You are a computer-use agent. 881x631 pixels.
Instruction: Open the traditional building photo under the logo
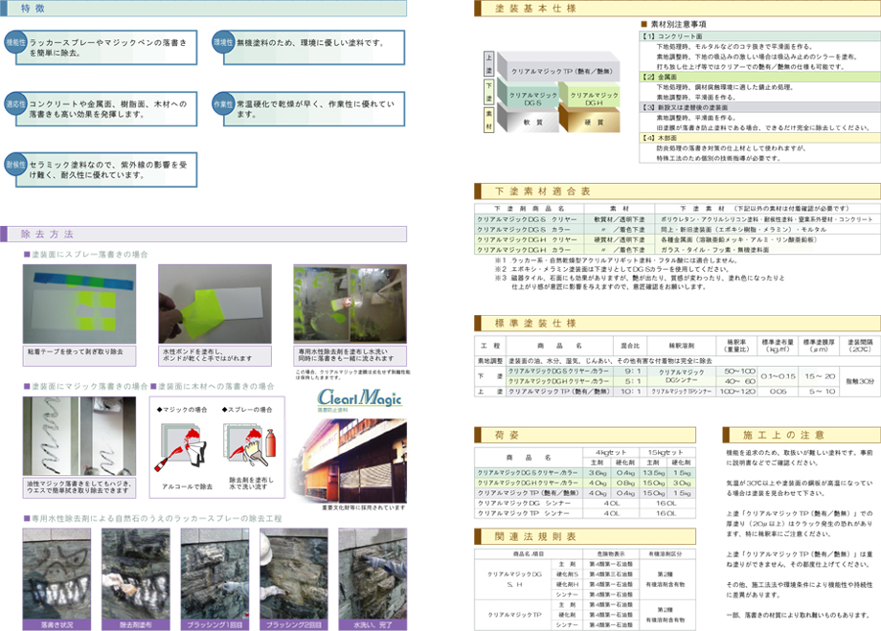coord(351,461)
